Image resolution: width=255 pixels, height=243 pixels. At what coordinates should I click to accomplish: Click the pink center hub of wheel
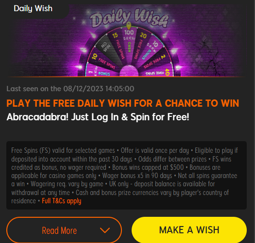pyautogui.click(x=129, y=71)
